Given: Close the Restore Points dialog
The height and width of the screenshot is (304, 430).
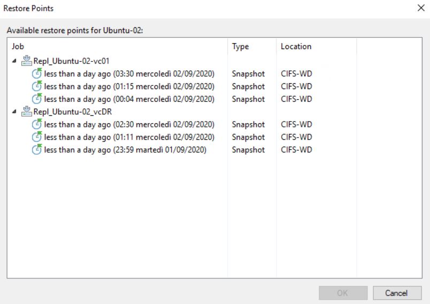Looking at the screenshot, I should 421,8.
